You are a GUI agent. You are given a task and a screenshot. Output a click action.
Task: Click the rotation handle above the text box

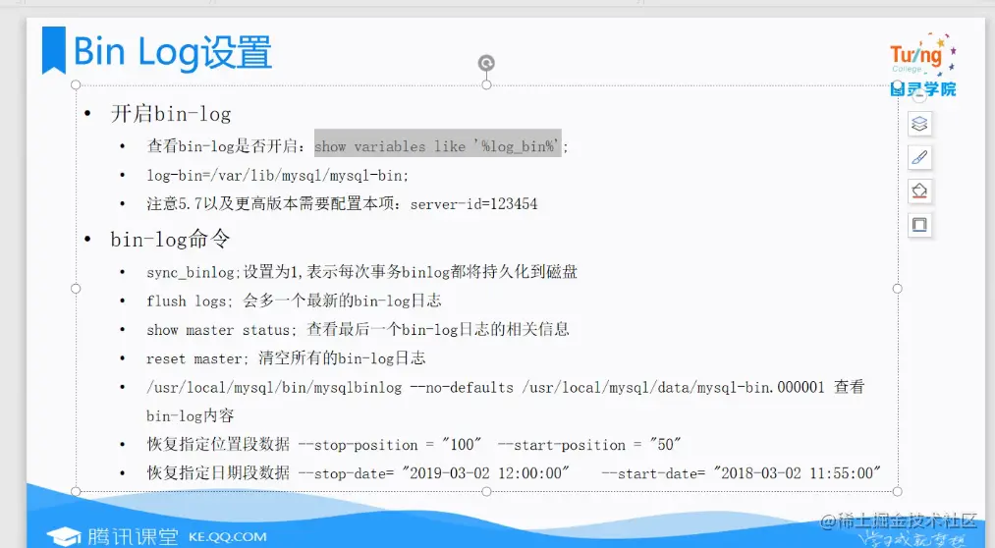point(486,63)
